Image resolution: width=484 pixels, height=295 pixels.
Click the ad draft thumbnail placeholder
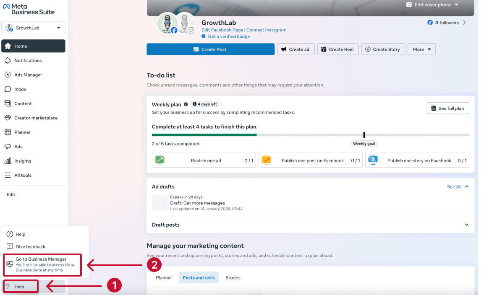click(x=160, y=202)
